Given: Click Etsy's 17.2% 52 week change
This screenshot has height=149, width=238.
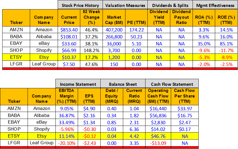Looking at the screenshot, I should 91,57.
